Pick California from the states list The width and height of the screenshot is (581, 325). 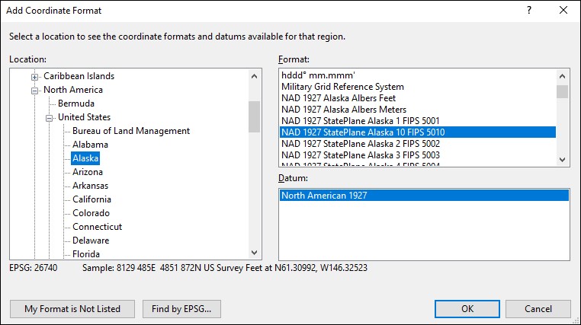pyautogui.click(x=91, y=199)
